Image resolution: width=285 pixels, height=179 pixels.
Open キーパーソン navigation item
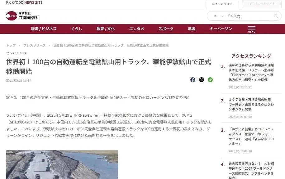221,29
